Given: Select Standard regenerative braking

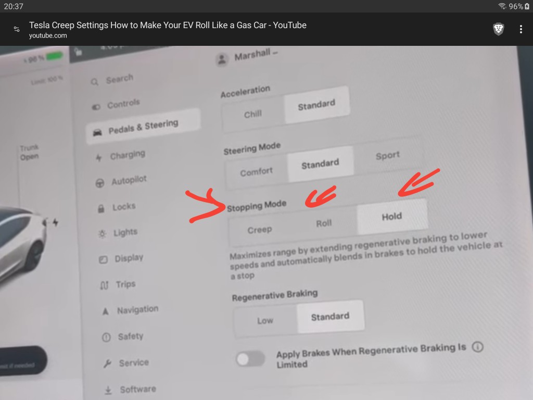Looking at the screenshot, I should (330, 317).
